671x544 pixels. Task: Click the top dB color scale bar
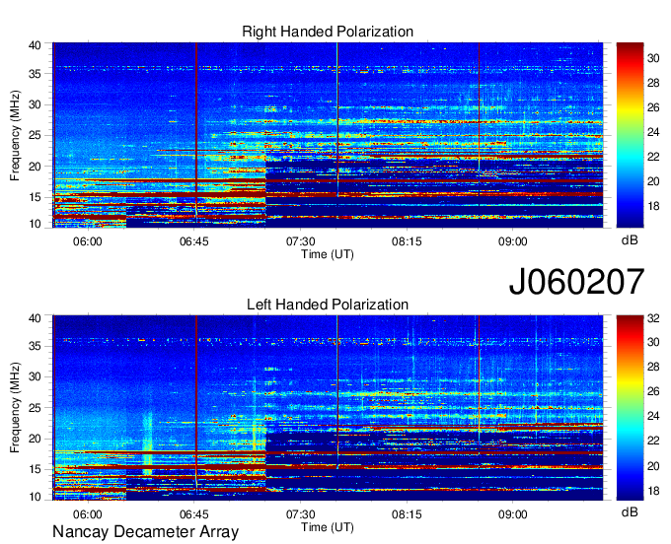coord(630,135)
